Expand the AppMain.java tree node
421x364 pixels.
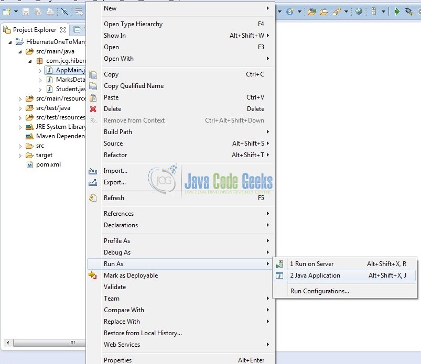(40, 71)
